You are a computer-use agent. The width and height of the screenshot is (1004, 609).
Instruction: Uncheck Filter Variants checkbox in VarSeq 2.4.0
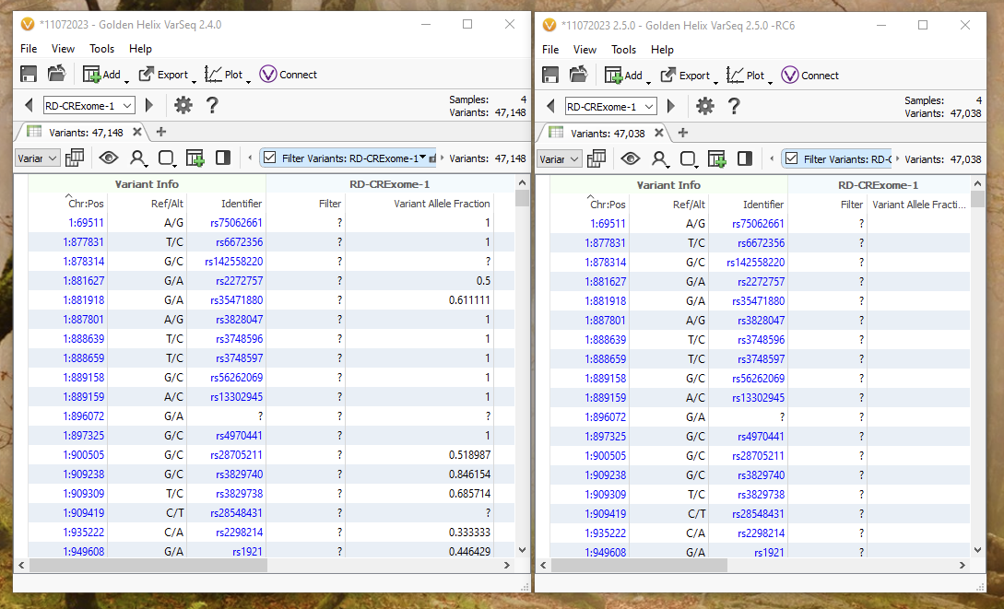coord(269,158)
